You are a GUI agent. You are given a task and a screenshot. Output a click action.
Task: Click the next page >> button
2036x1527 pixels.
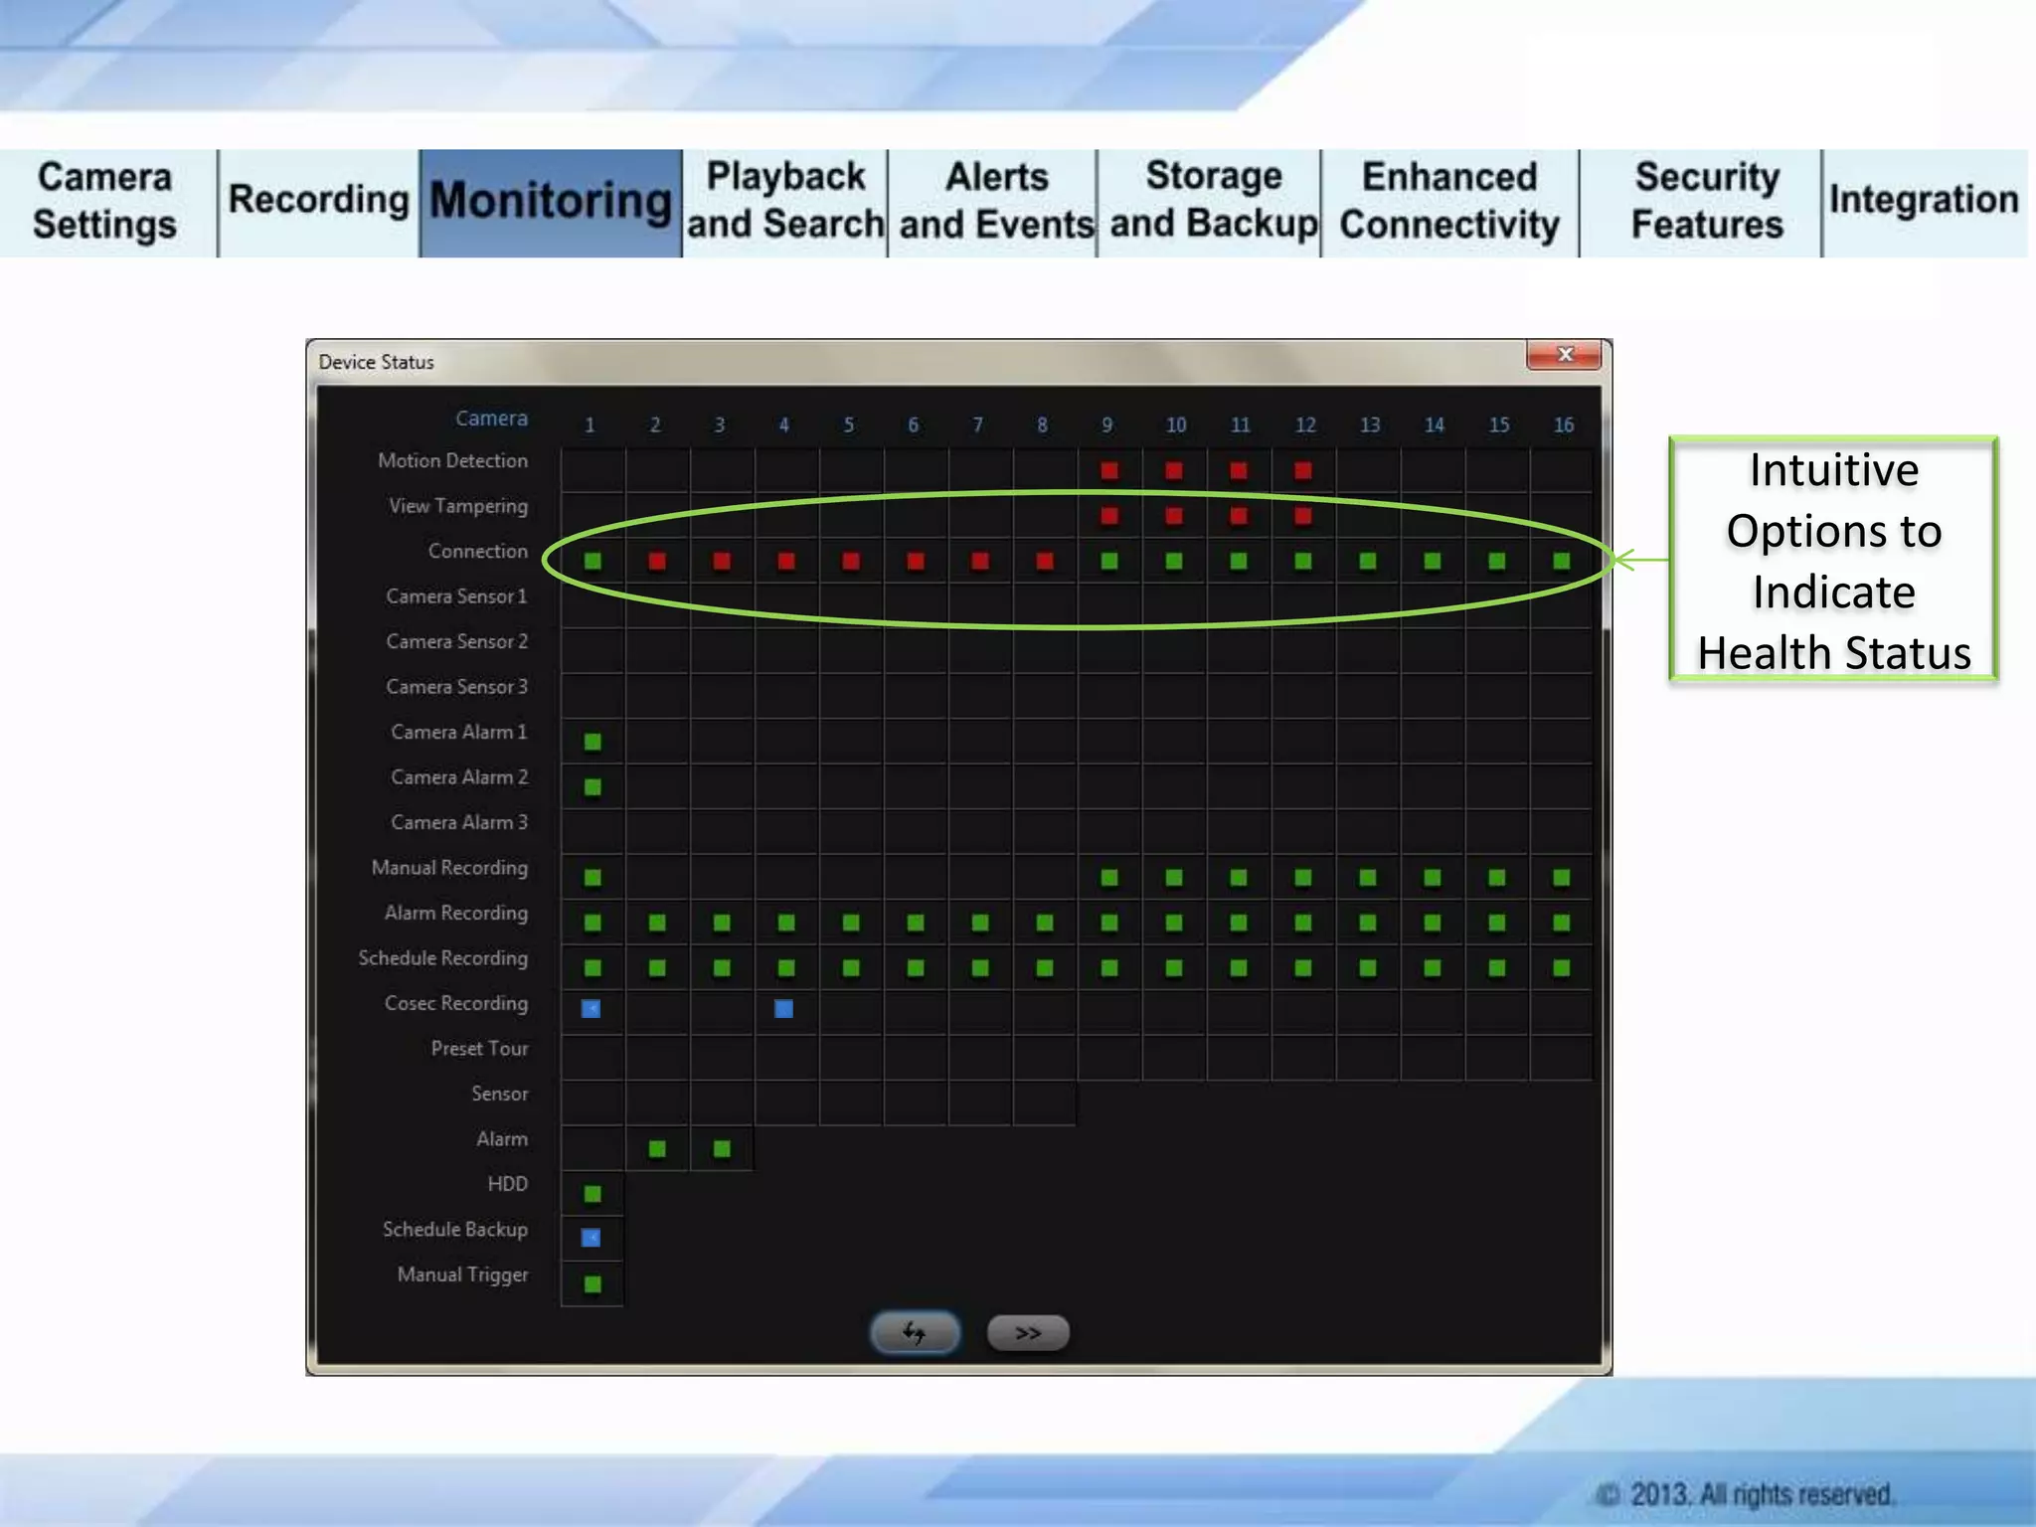click(x=1028, y=1332)
